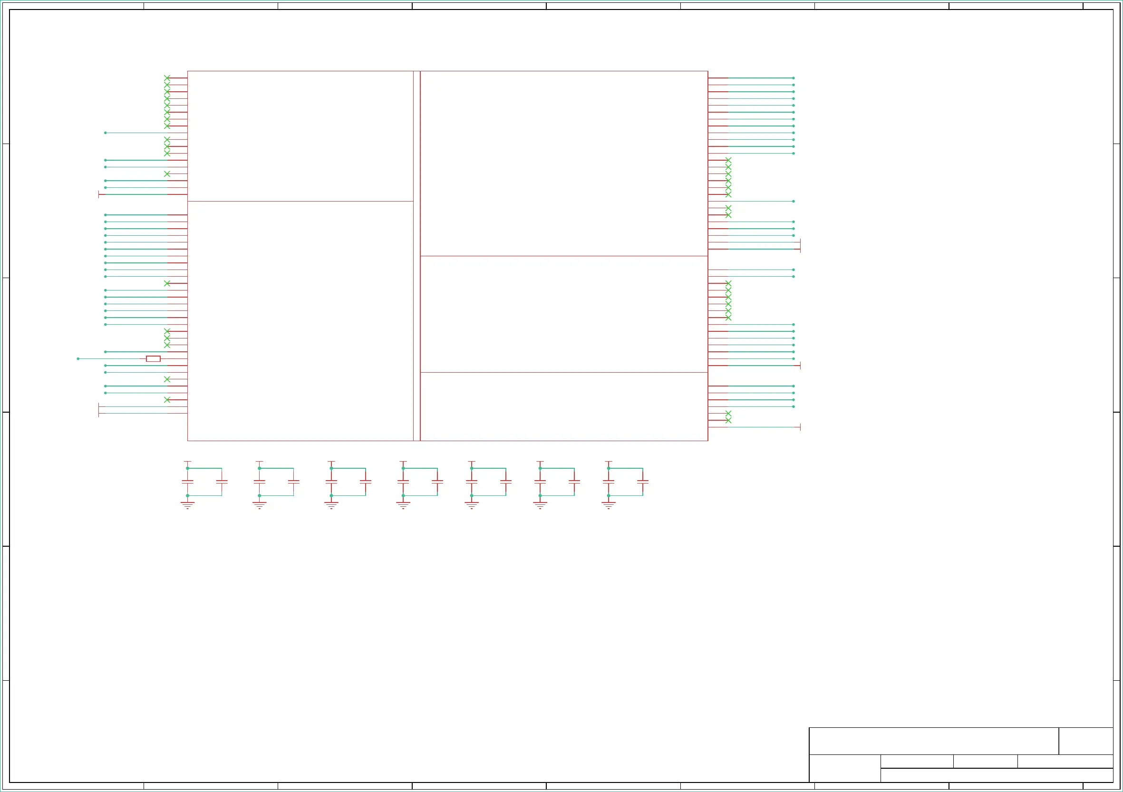Screen dimensions: 1123x792
Task: Click power bar on the lowest right-side pin
Action: (x=800, y=427)
